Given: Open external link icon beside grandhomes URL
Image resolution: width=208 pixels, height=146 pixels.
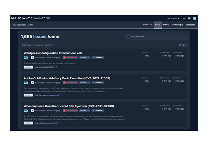Looking at the screenshot, I should pyautogui.click(x=60, y=95).
